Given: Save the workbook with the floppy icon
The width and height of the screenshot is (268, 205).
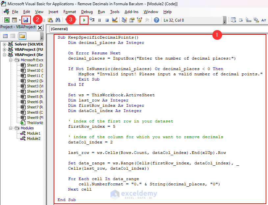Looking at the screenshot, I should pyautogui.click(x=26, y=20).
